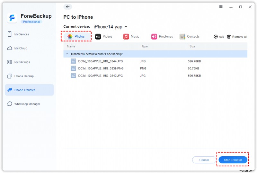Open Phone Backup in sidebar
Viewport: 257px width, 173px height.
29,76
